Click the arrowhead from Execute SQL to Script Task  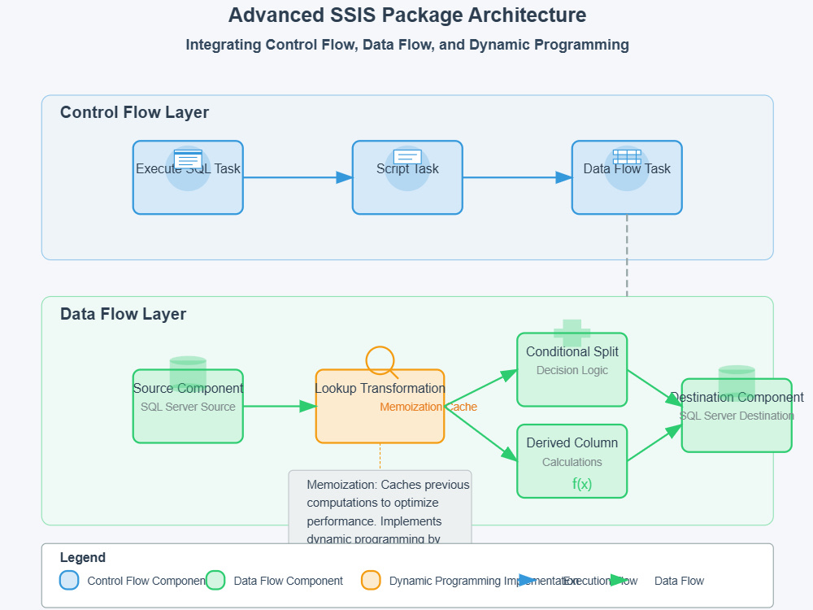point(344,177)
